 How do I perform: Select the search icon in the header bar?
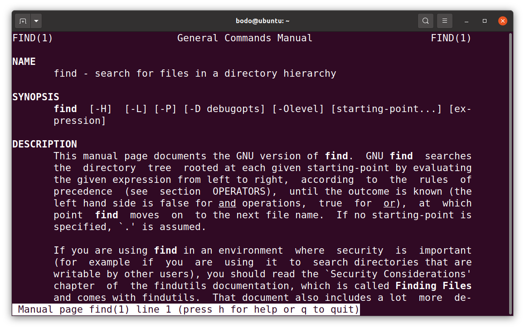coord(425,20)
